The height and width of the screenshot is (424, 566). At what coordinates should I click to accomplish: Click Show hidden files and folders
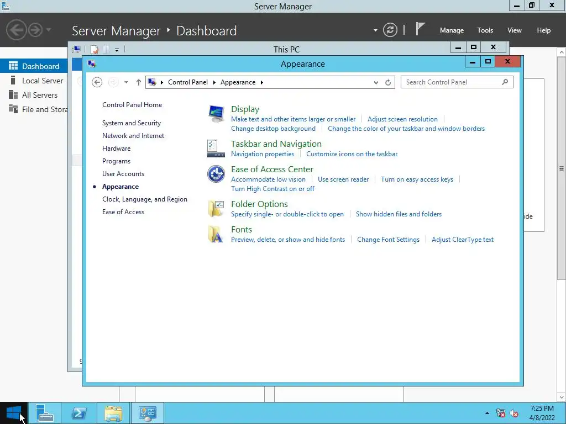pos(399,214)
